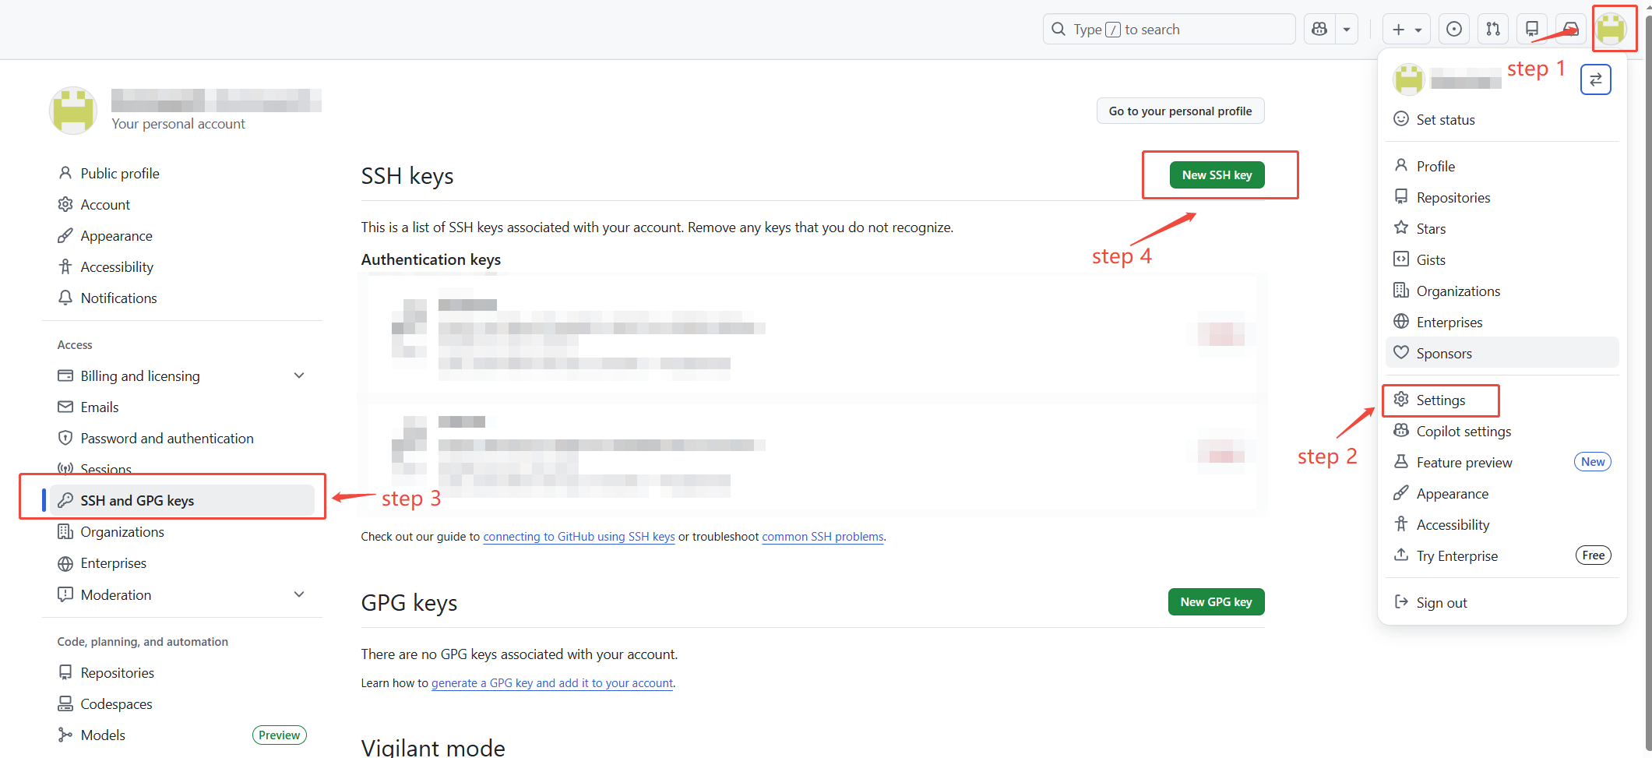
Task: Open the Copilot dropdown arrow in header
Action: pos(1347,30)
